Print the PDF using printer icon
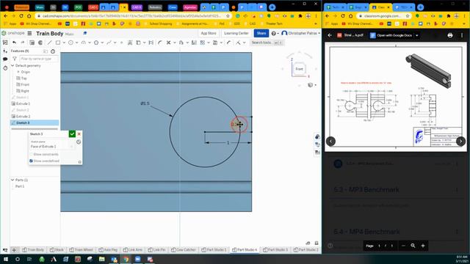Viewport: 470px width, 264px height. [450, 35]
